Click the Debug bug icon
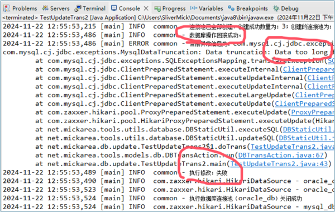The width and height of the screenshot is (335, 212). (276, 8)
